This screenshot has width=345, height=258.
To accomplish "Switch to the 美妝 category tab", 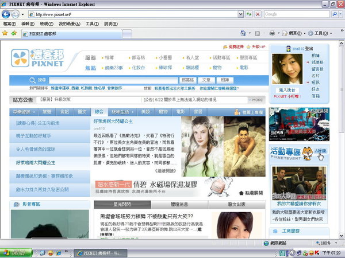I will (x=145, y=112).
